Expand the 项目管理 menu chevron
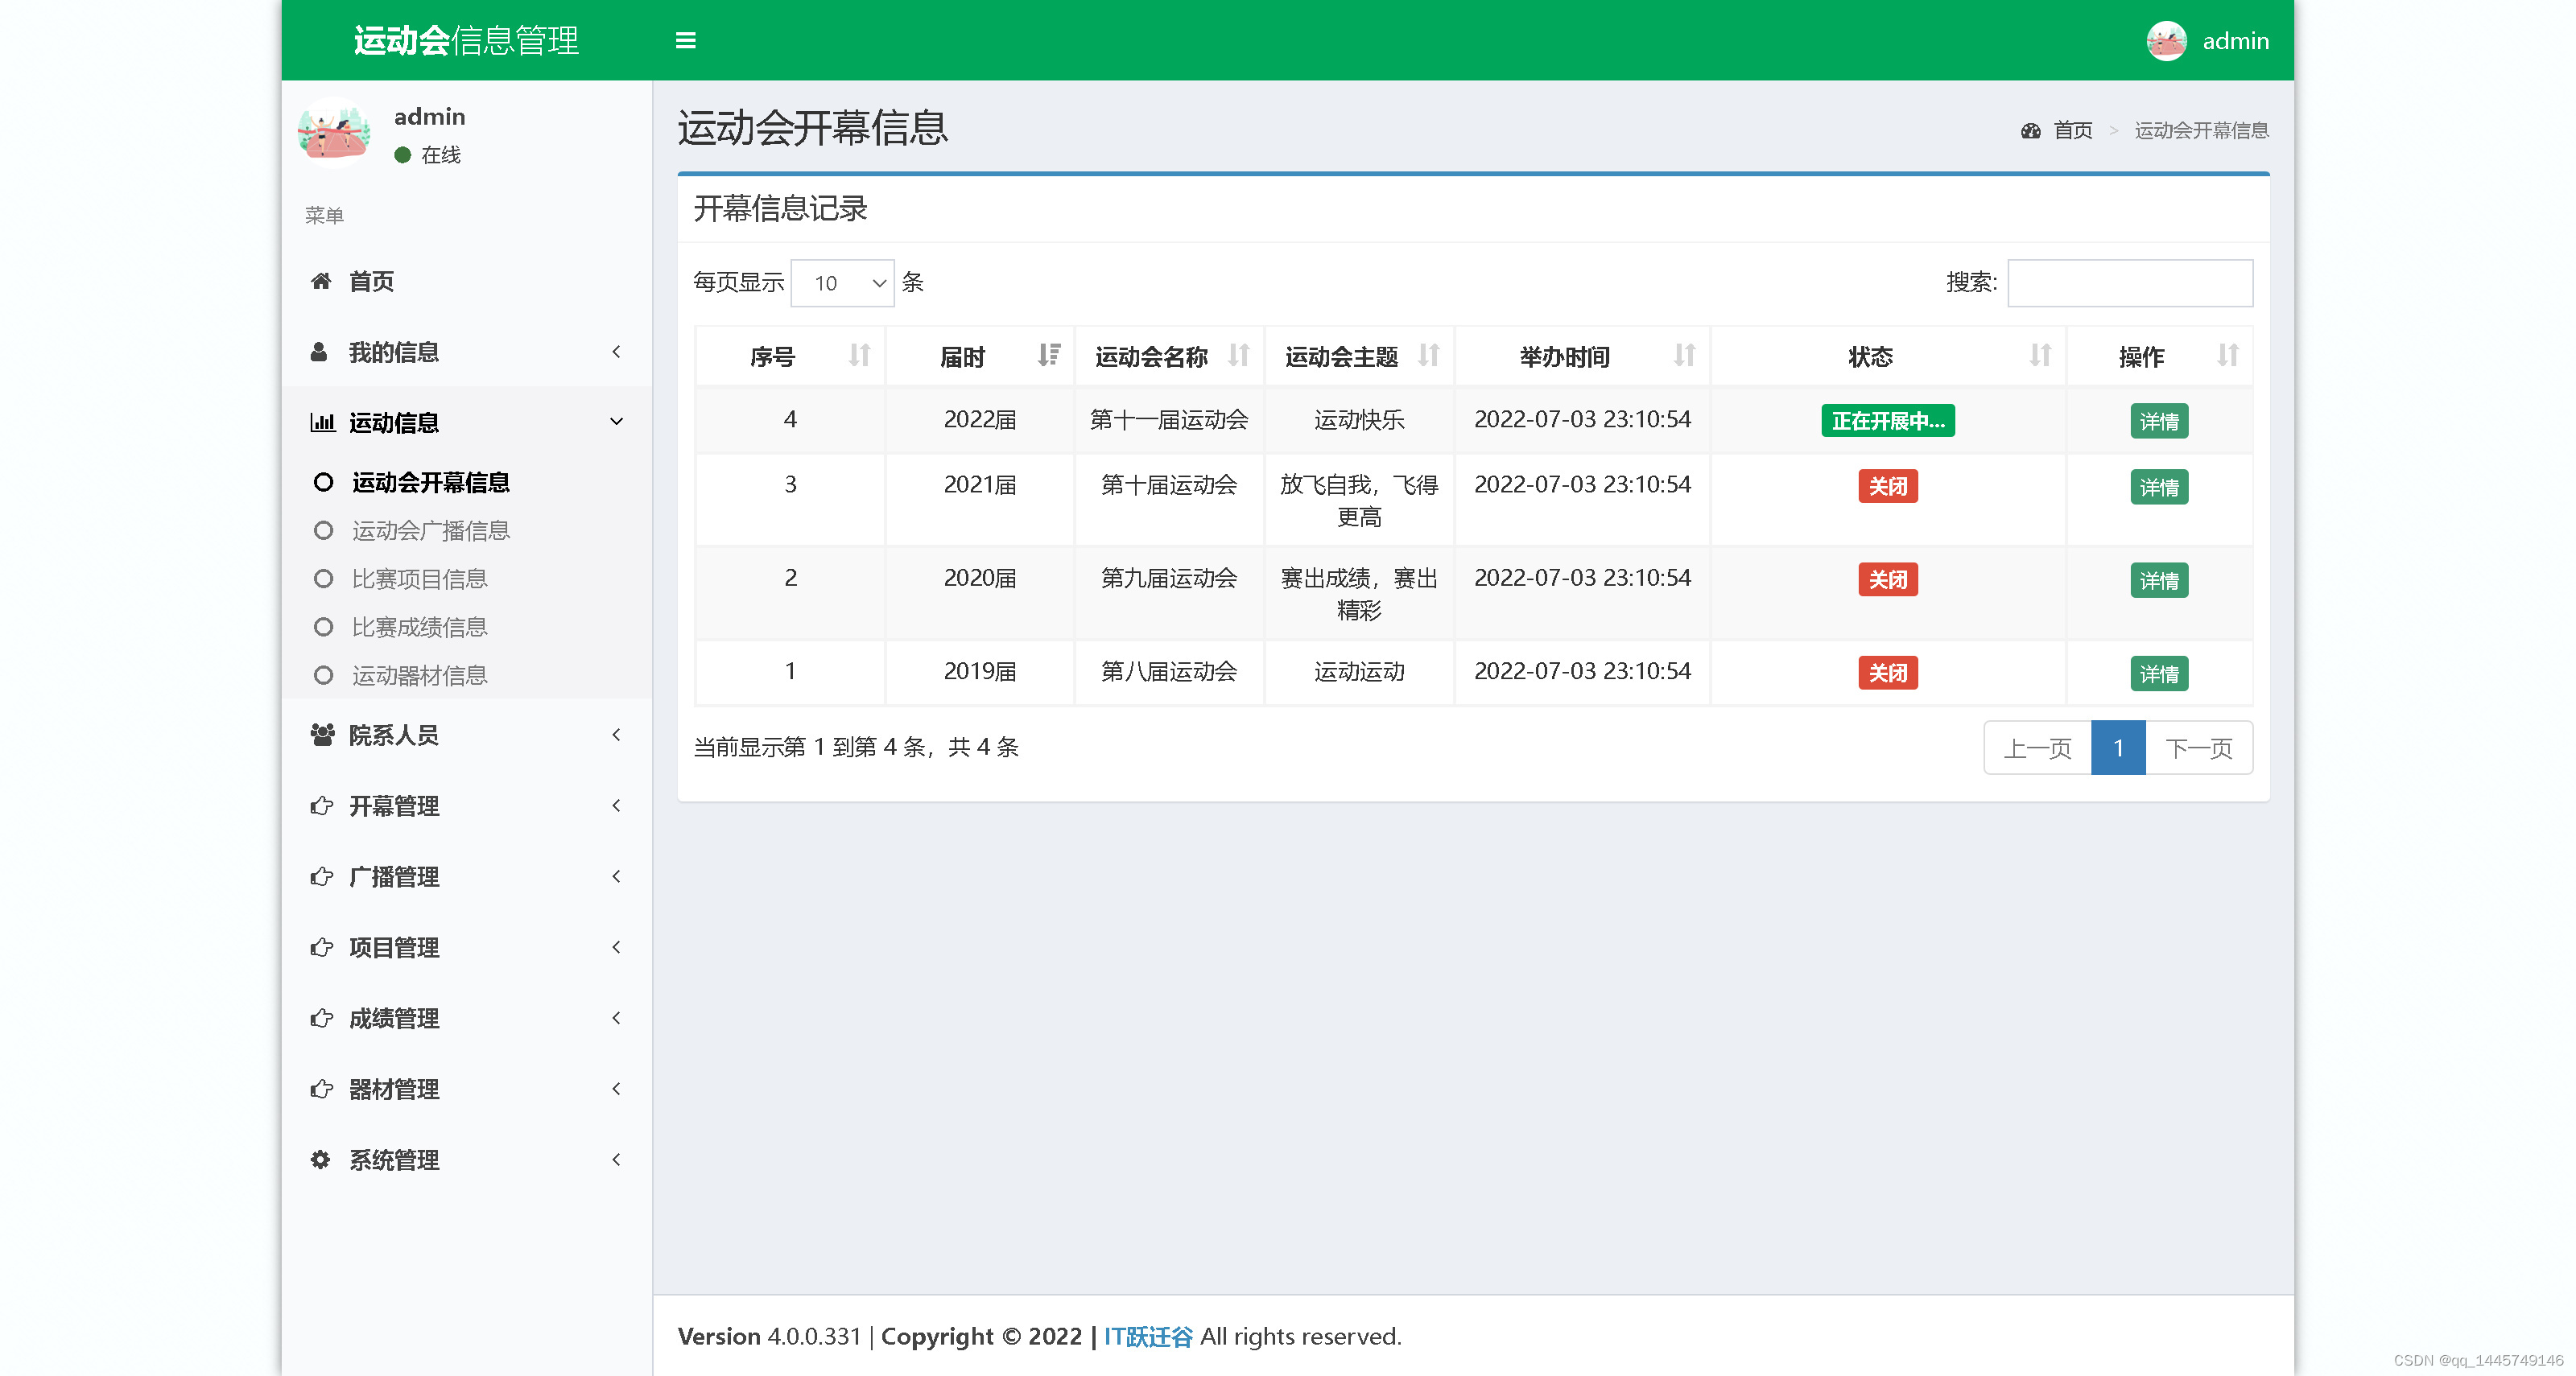This screenshot has height=1376, width=2576. point(616,947)
